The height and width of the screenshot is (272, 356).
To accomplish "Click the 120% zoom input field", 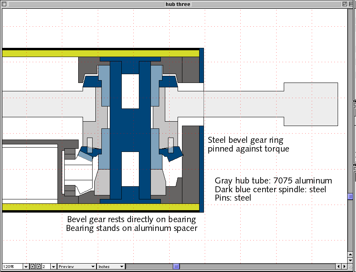I will click(13, 266).
